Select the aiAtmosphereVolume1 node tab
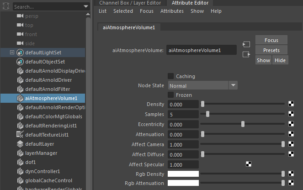The width and height of the screenshot is (303, 190). (x=129, y=27)
